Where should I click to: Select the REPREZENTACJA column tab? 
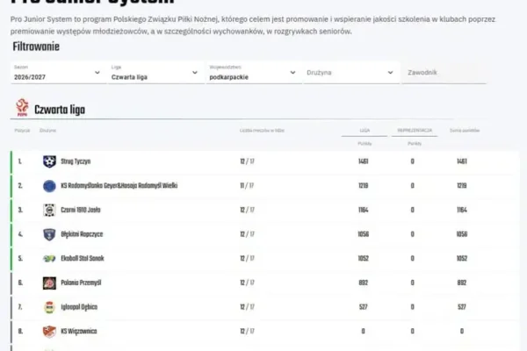415,131
